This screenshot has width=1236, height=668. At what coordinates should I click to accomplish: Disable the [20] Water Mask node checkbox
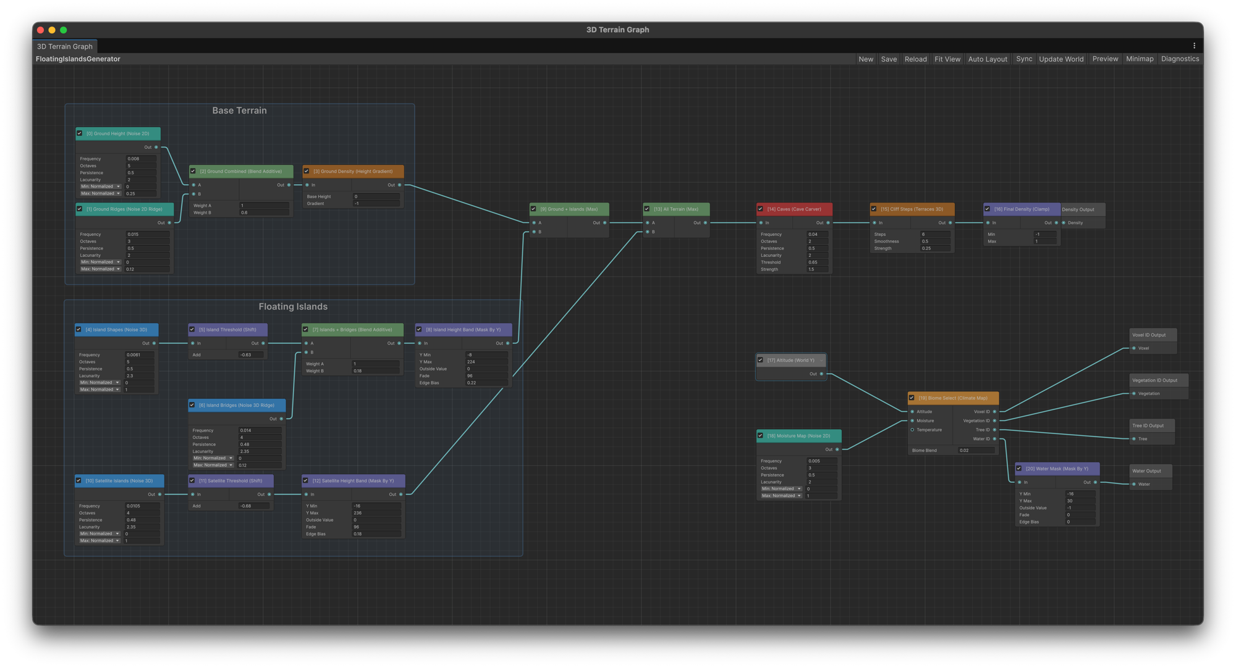pyautogui.click(x=1019, y=469)
